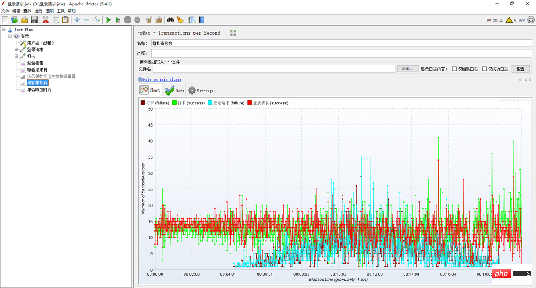Switch to the Rows tab

(174, 90)
